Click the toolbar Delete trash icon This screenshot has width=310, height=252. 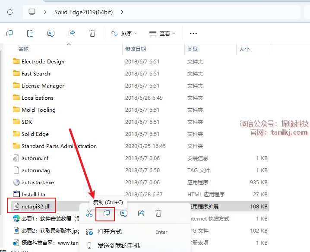(x=92, y=33)
